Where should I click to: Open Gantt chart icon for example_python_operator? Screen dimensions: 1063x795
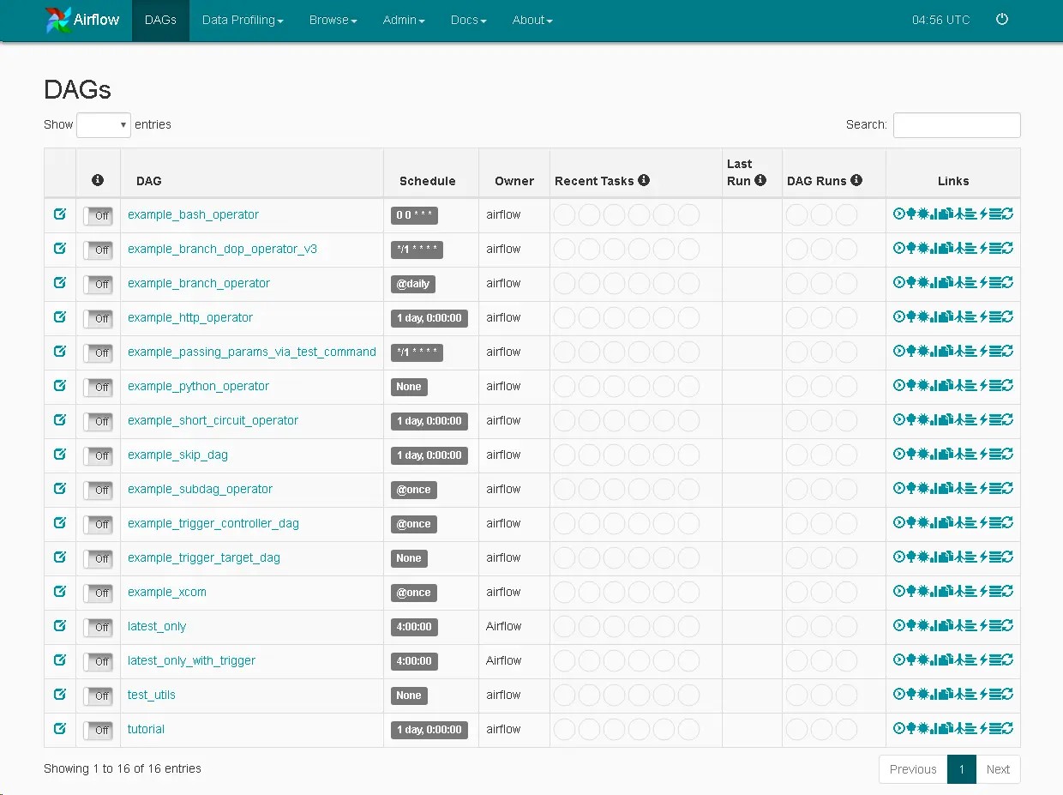click(x=970, y=385)
